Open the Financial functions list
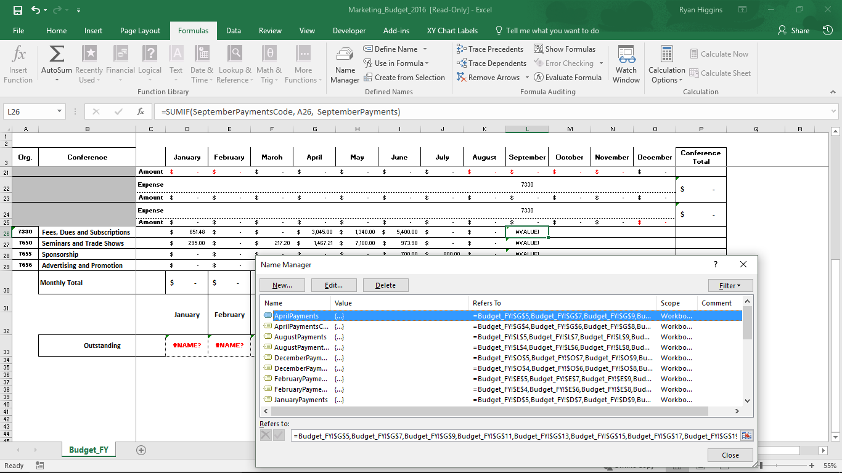 (x=120, y=65)
